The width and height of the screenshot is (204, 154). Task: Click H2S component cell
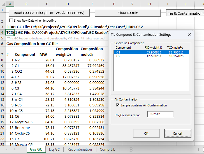click(x=26, y=82)
